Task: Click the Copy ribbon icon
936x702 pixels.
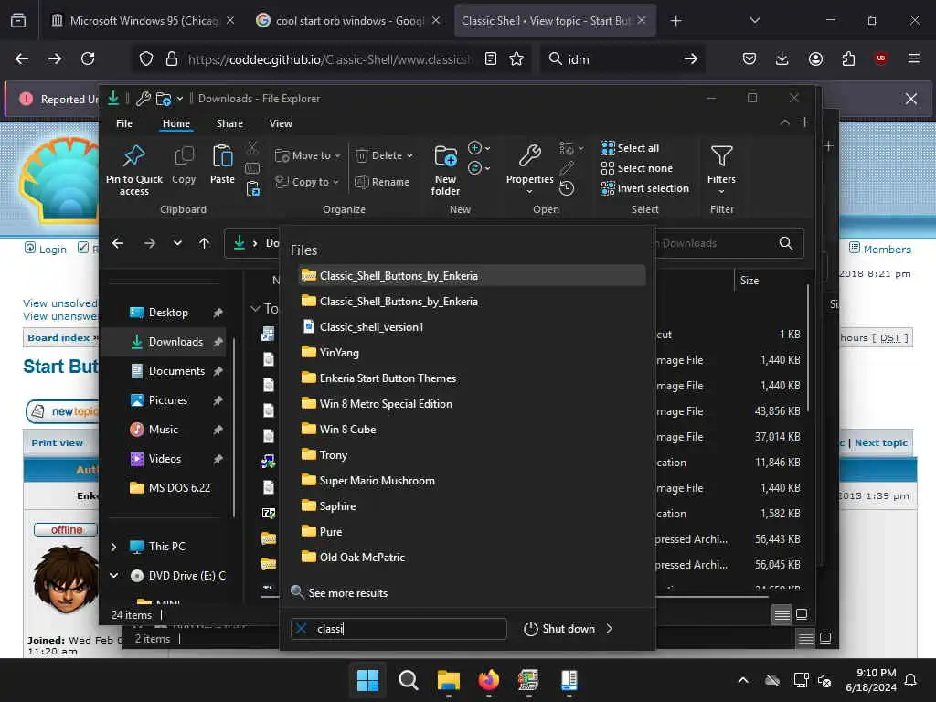Action: [x=184, y=157]
